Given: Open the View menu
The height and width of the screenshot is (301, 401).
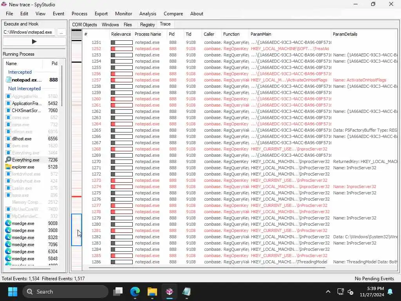Looking at the screenshot, I should tap(40, 14).
